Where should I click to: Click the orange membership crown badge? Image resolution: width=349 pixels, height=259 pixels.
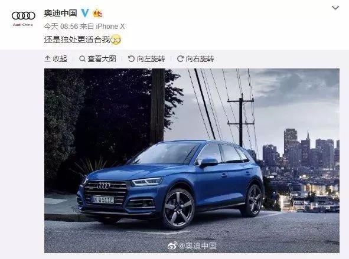97,14
